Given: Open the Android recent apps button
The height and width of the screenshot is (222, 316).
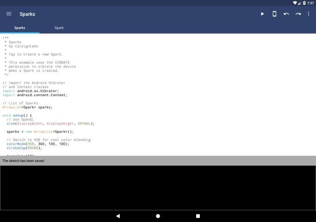Looking at the screenshot, I should [198, 216].
